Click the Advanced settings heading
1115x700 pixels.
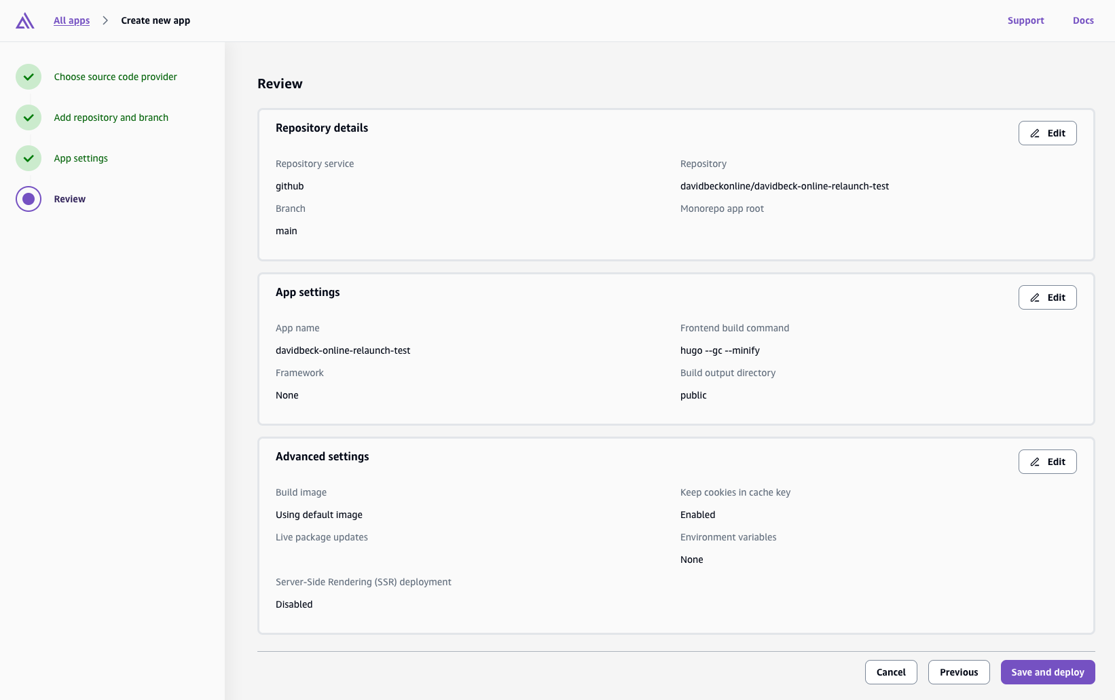[x=323, y=456]
